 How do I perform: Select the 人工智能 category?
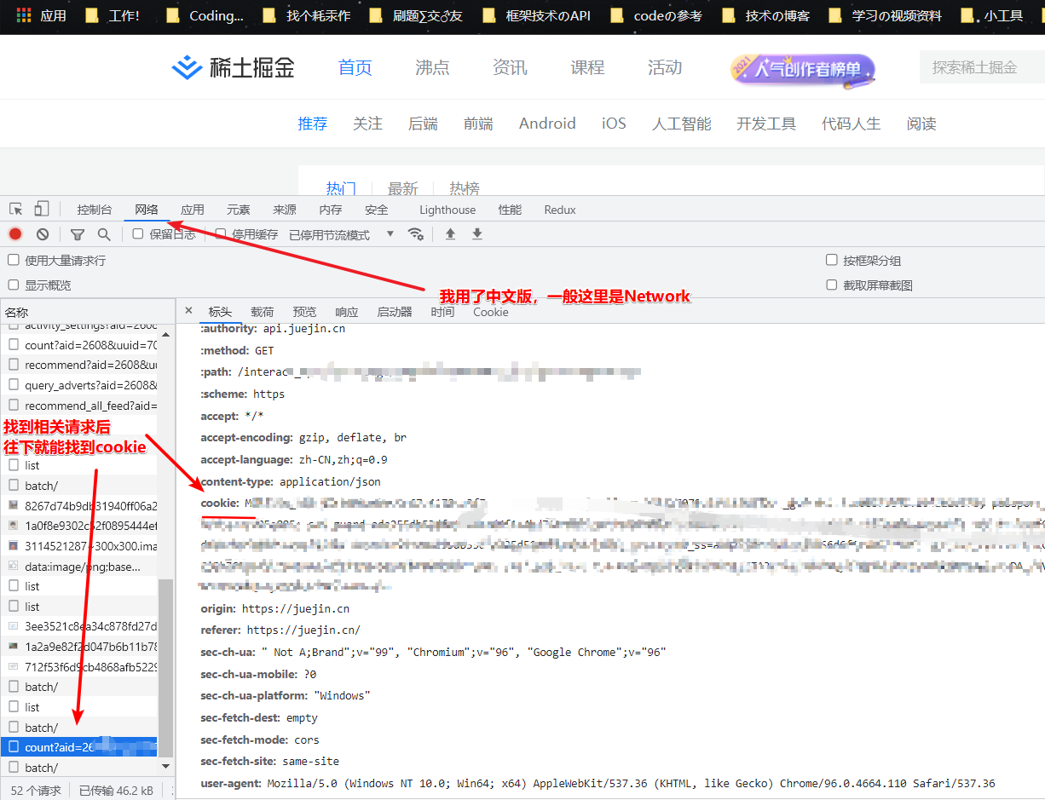(x=682, y=124)
